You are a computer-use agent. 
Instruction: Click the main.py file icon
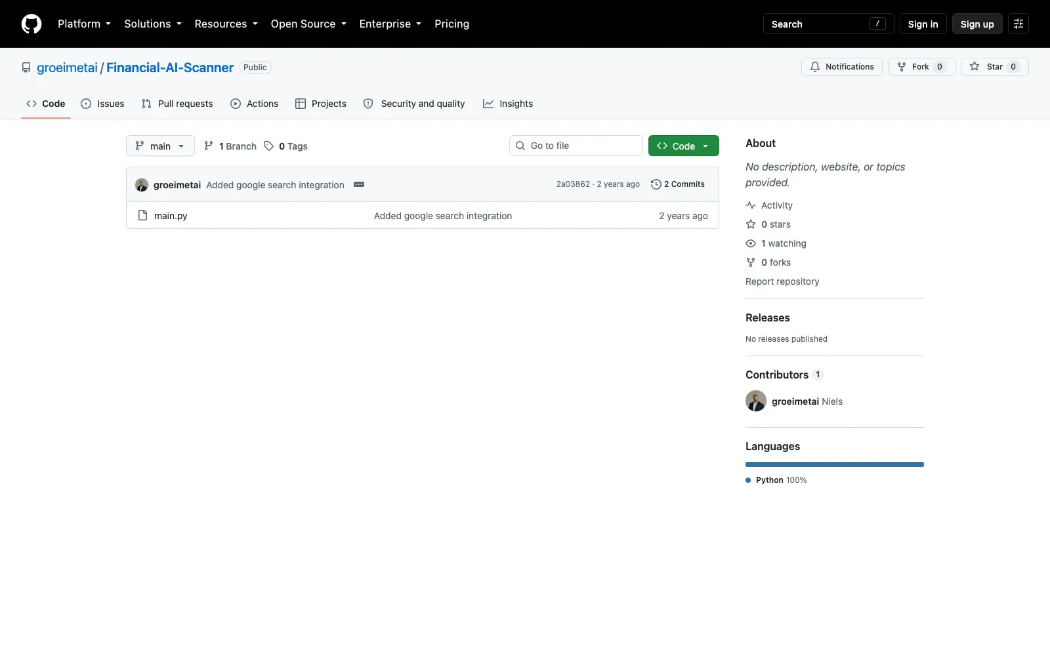click(142, 215)
